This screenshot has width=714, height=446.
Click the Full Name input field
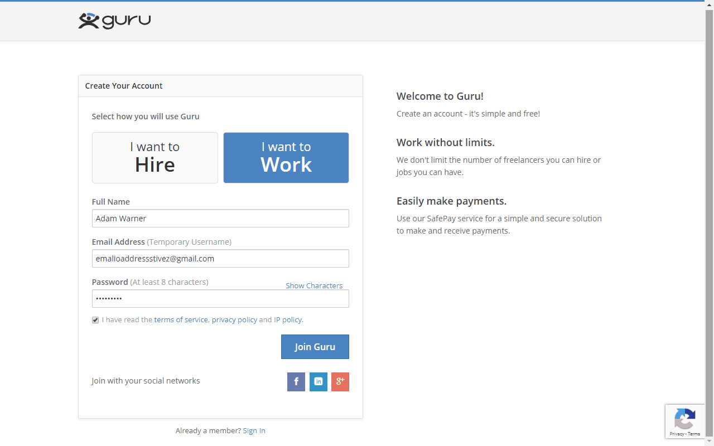(x=220, y=219)
